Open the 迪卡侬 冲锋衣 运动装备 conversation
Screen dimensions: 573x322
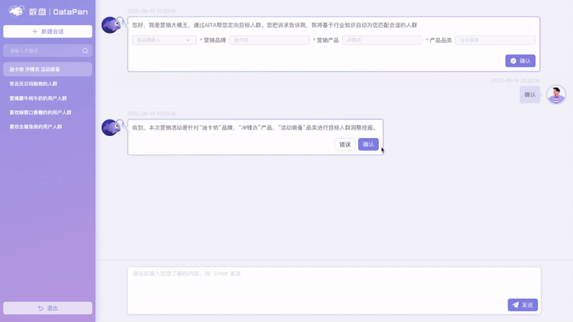(x=48, y=69)
